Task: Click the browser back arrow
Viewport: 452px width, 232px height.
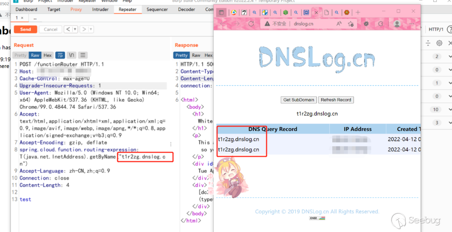Action: (x=222, y=23)
